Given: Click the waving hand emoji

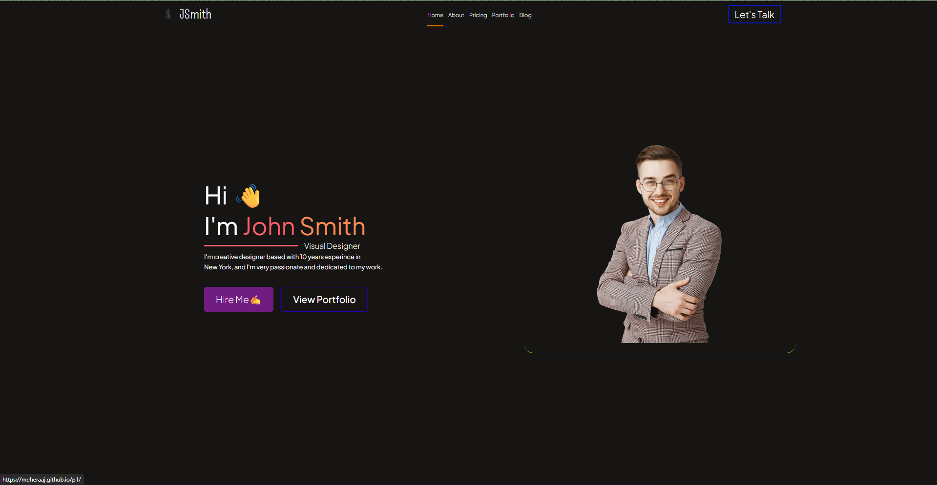Looking at the screenshot, I should pos(249,196).
